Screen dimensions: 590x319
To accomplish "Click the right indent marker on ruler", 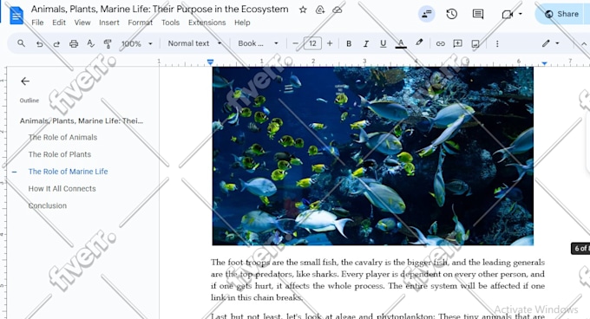I will point(544,63).
